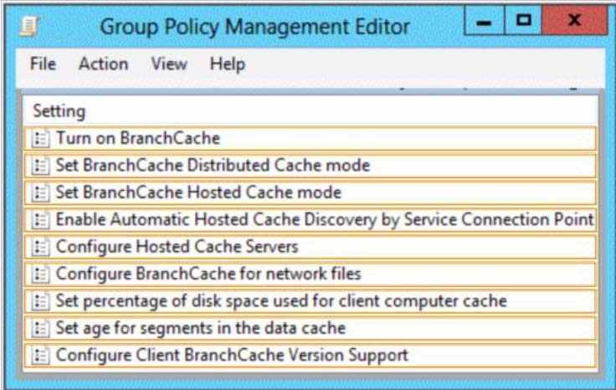
Task: Close the Group Policy Management Editor window
Action: (574, 20)
